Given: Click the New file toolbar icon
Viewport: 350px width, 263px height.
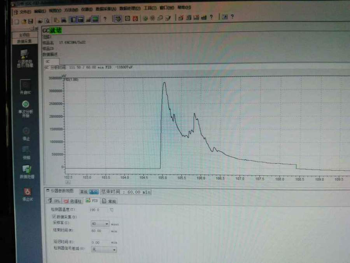Looking at the screenshot, I should [17, 21].
